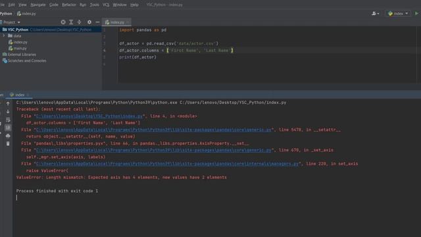Click the properties.pyx traceback line
Viewport: 421px width, 237px height.
pos(135,144)
